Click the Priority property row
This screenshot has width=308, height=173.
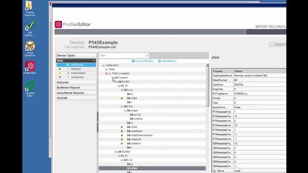(x=249, y=98)
